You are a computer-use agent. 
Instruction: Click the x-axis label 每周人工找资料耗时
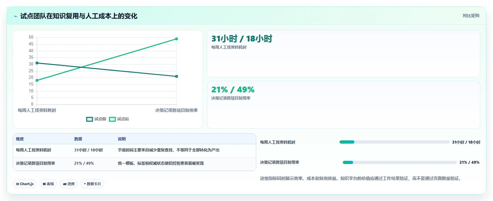point(37,110)
